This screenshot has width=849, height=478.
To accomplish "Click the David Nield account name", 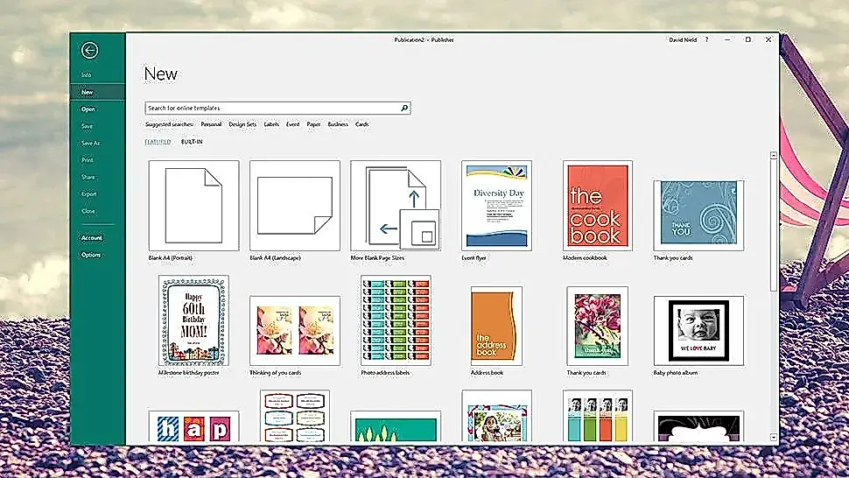I will pos(682,39).
